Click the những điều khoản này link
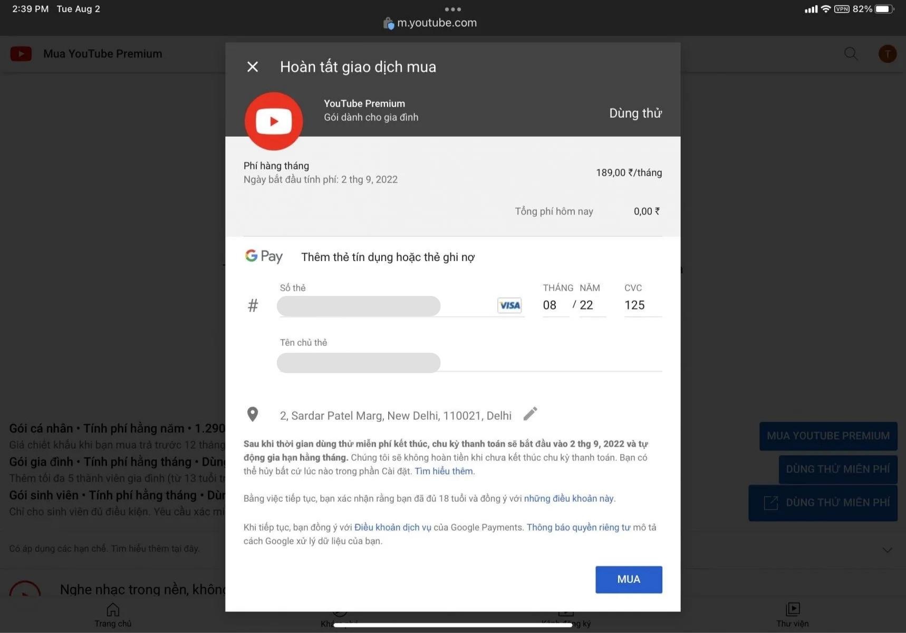906x633 pixels. (x=569, y=498)
